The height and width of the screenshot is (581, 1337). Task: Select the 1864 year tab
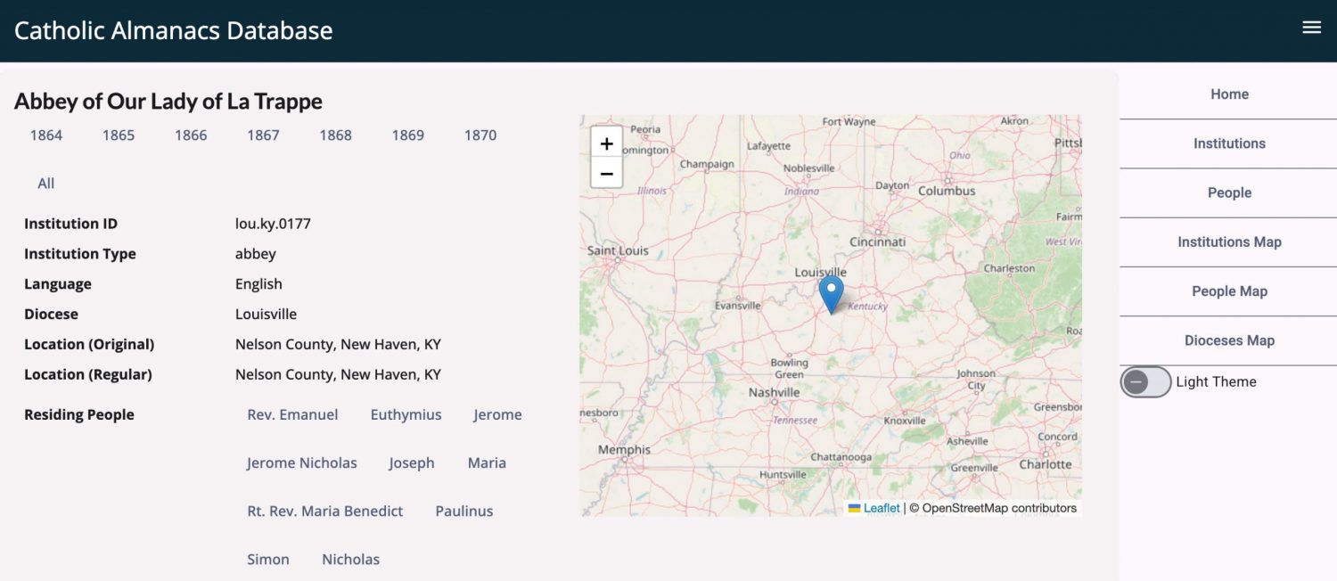tap(46, 135)
